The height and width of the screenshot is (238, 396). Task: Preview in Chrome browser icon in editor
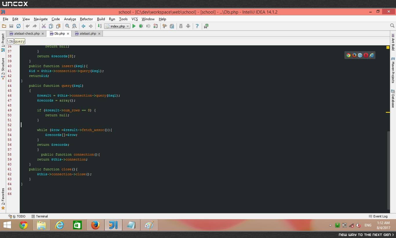click(348, 55)
